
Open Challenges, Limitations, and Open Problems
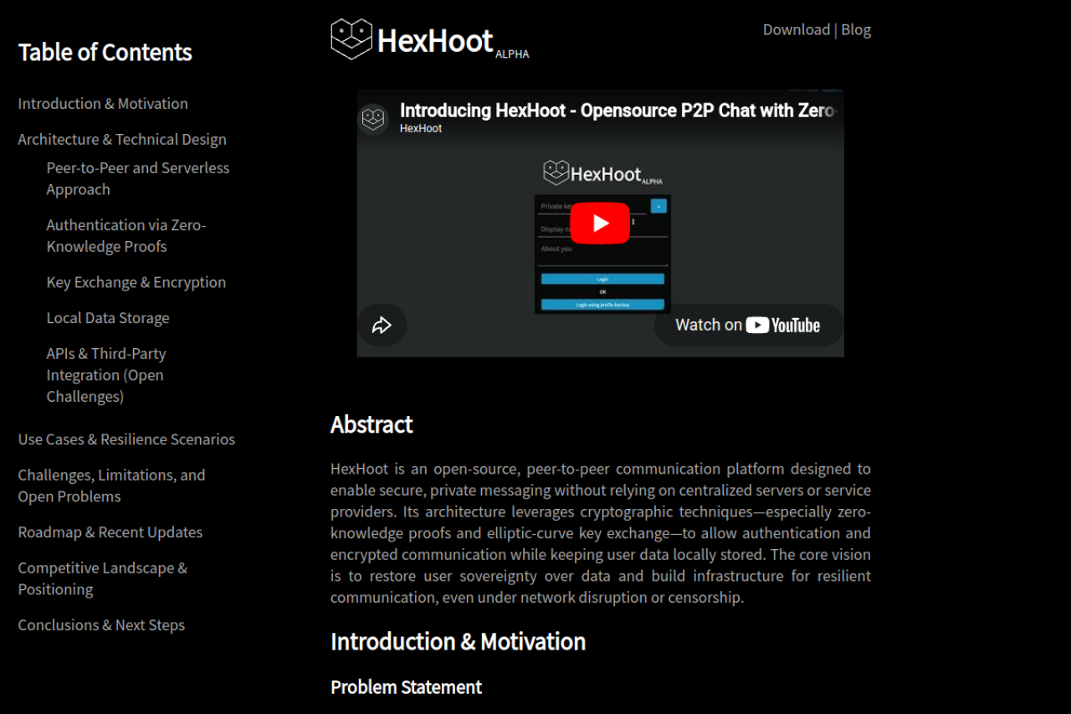click(x=111, y=485)
